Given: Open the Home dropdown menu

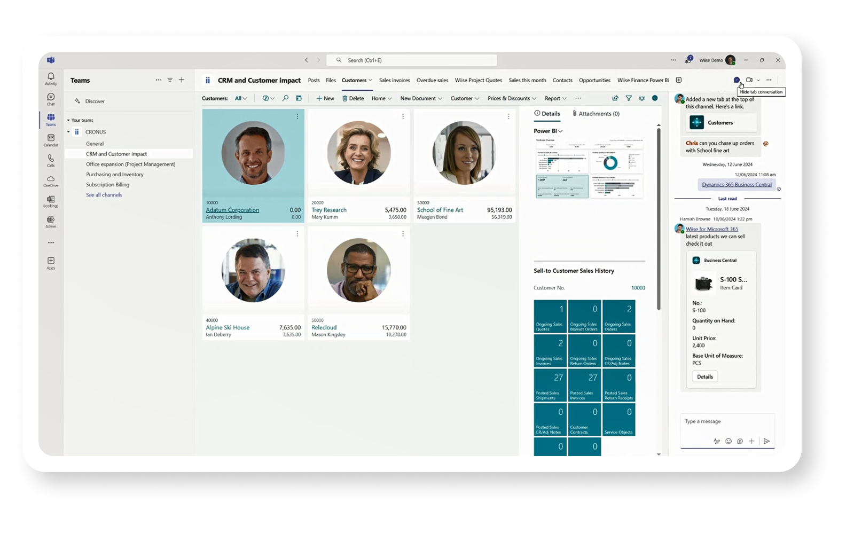Looking at the screenshot, I should click(381, 98).
